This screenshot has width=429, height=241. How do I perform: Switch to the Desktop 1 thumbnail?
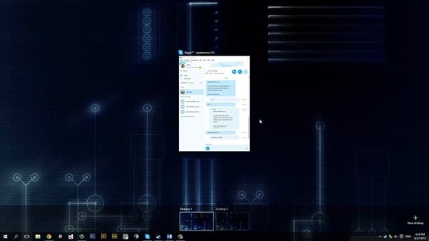(196, 222)
